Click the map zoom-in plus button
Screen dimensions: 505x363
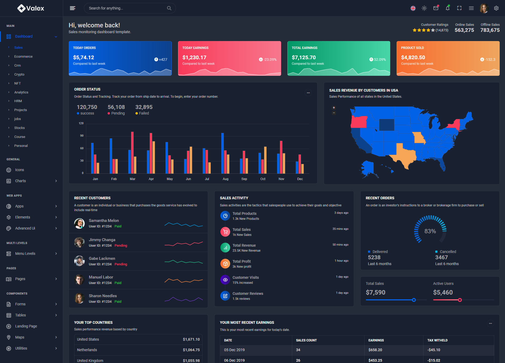click(334, 108)
